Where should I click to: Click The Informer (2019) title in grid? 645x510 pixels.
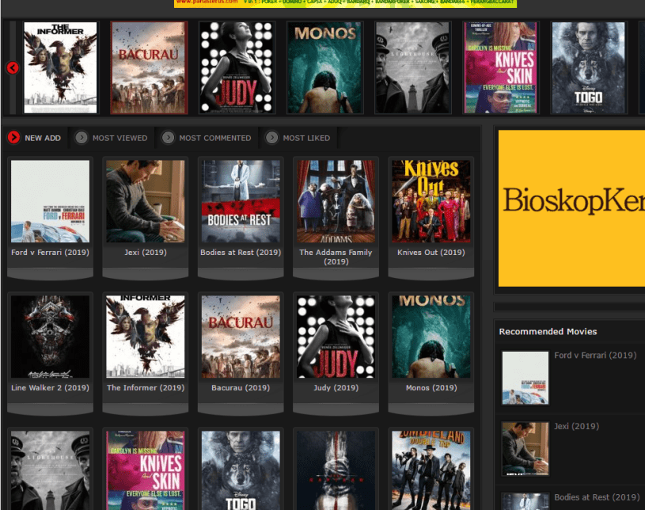coord(146,388)
